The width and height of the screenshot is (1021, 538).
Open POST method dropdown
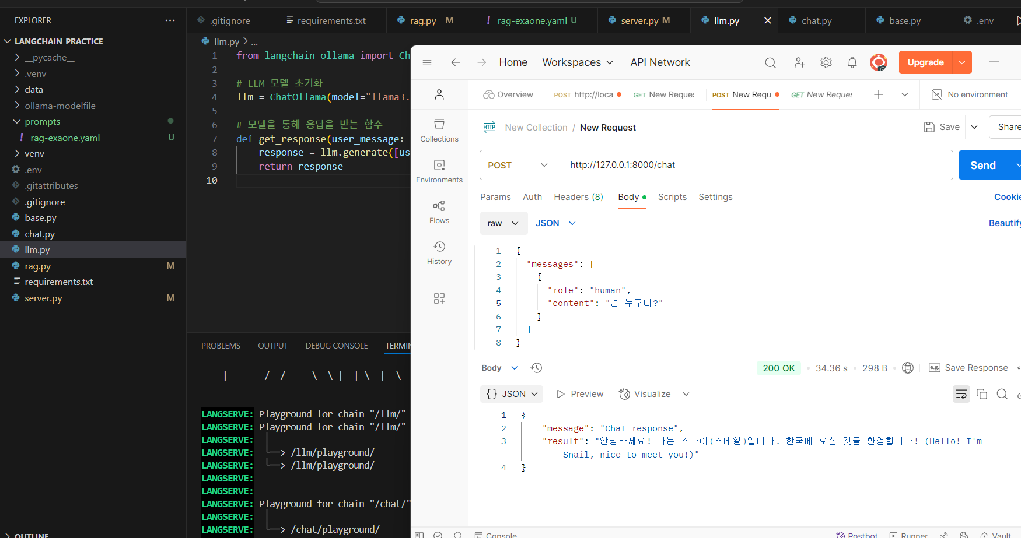[x=518, y=165]
